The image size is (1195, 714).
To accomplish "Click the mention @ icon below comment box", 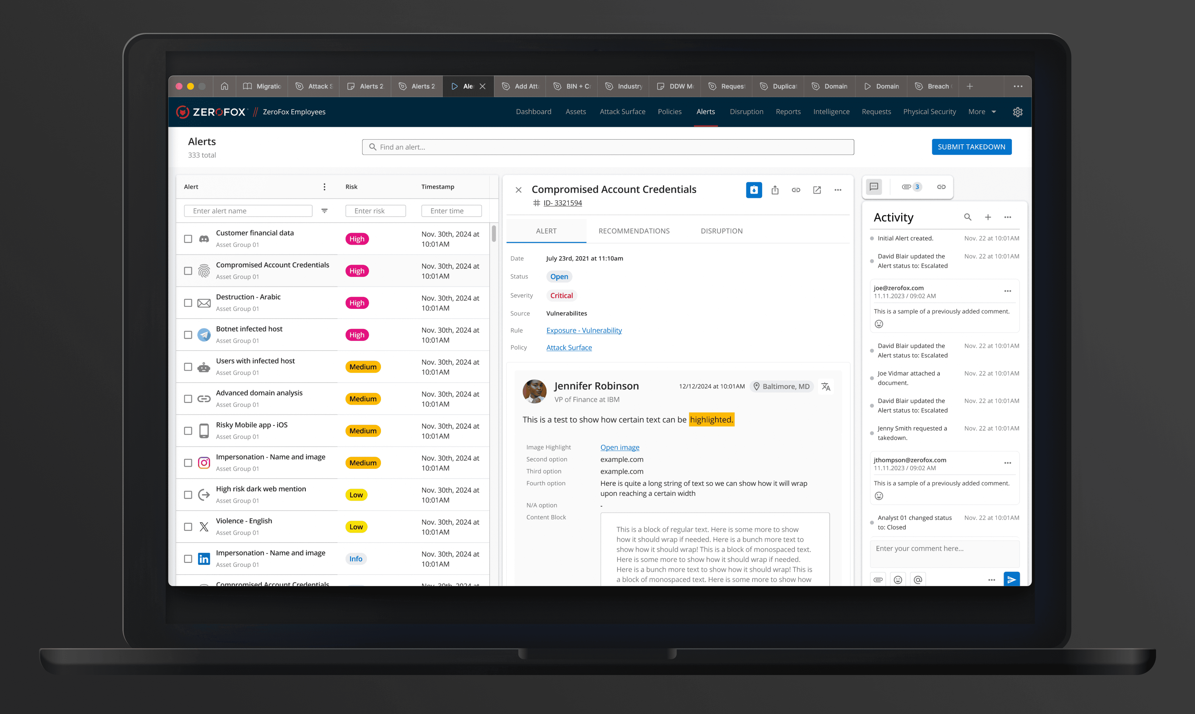I will pos(918,579).
